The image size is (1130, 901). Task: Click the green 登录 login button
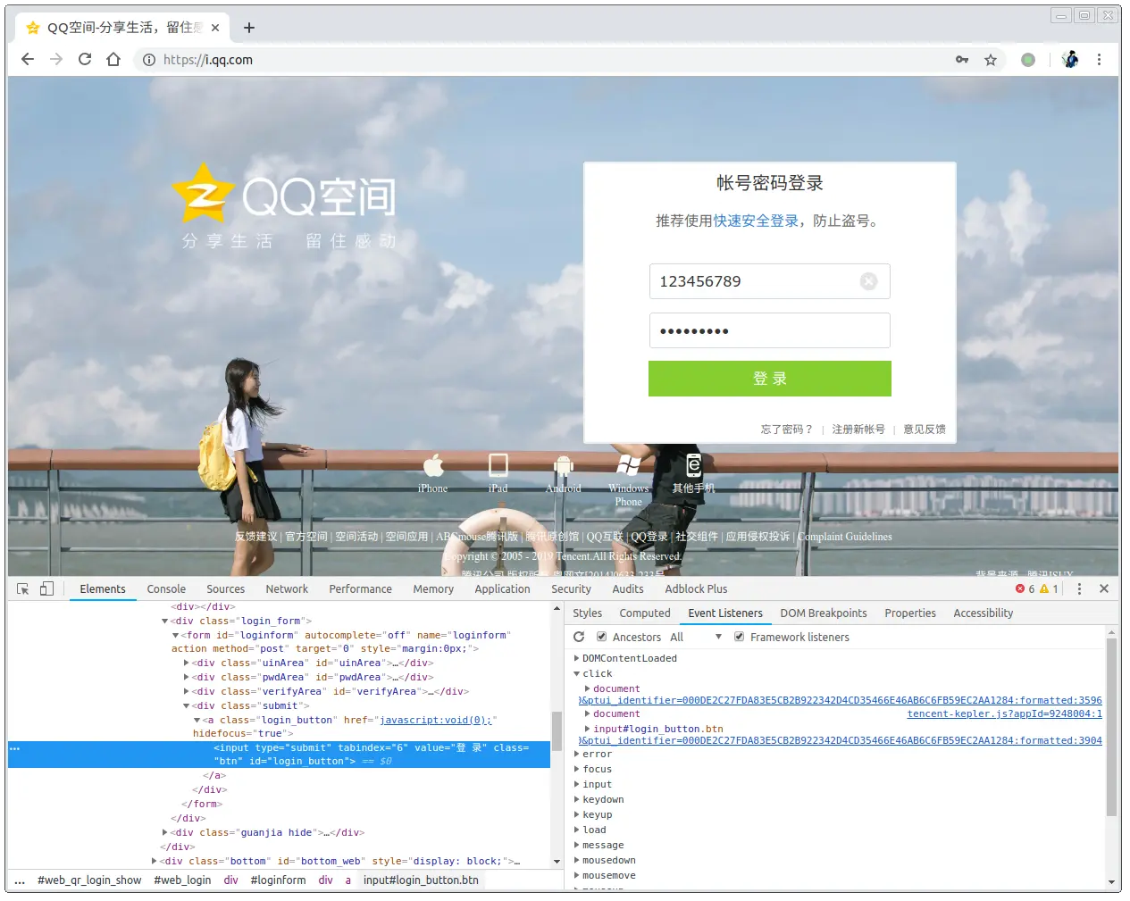point(770,379)
